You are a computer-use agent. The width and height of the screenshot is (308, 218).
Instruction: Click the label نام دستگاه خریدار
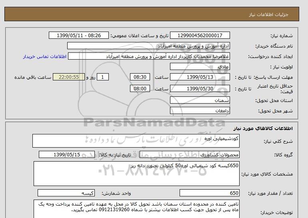(x=274, y=46)
